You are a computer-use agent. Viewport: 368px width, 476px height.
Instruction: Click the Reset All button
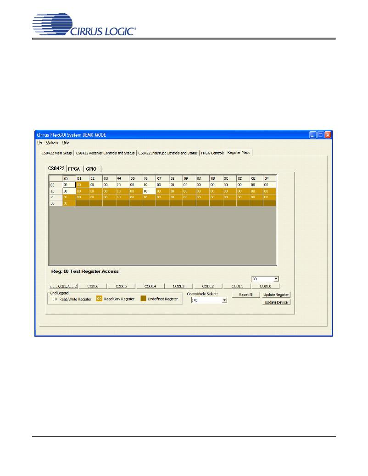(246, 294)
